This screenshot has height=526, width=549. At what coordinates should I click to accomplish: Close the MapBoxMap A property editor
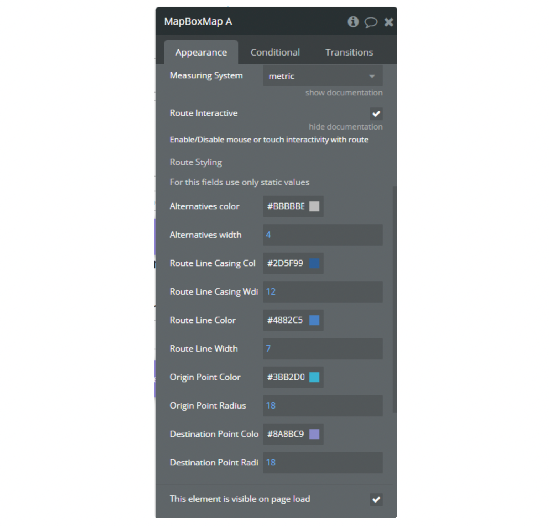click(x=388, y=22)
